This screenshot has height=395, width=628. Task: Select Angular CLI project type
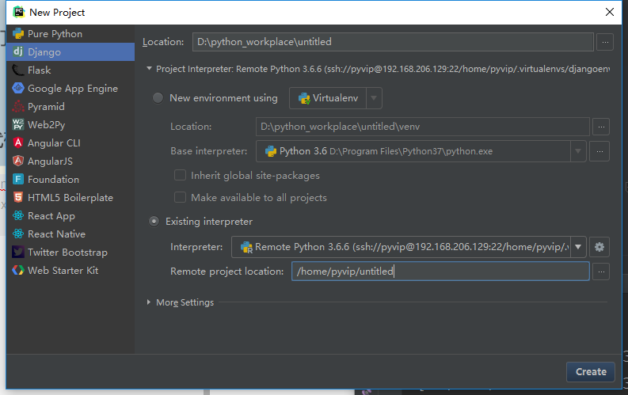(70, 142)
